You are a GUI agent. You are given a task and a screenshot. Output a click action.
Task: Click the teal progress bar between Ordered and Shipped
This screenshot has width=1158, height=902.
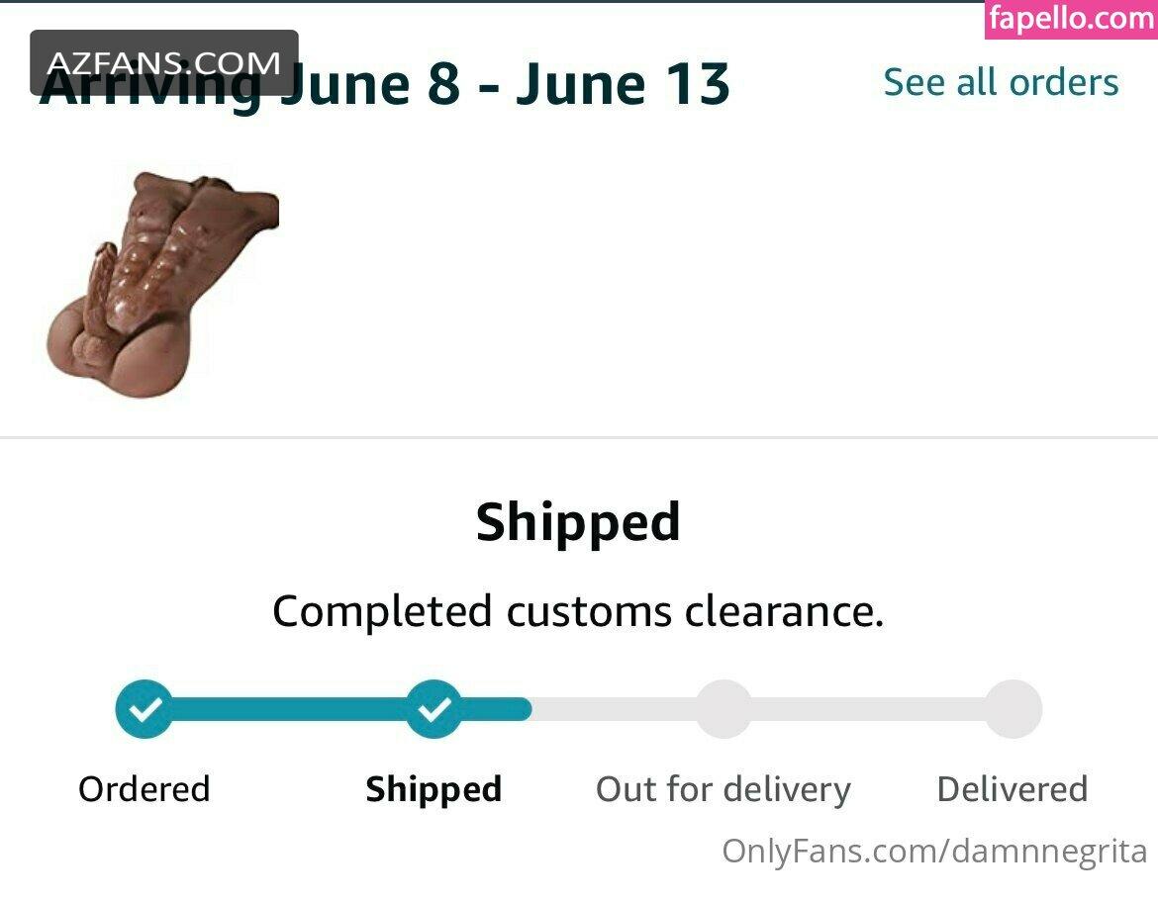tap(289, 709)
